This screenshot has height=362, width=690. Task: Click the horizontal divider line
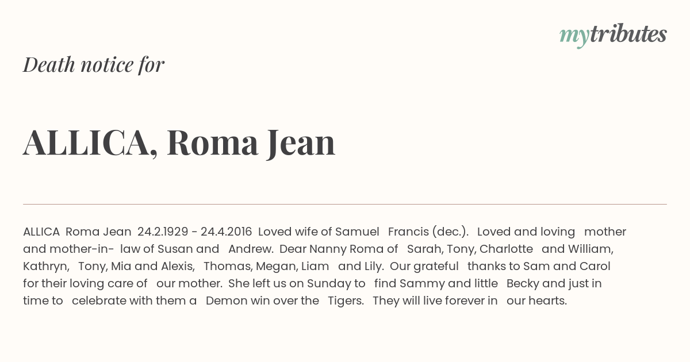pos(345,204)
